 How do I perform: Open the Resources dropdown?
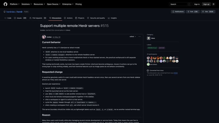pos(39,4)
